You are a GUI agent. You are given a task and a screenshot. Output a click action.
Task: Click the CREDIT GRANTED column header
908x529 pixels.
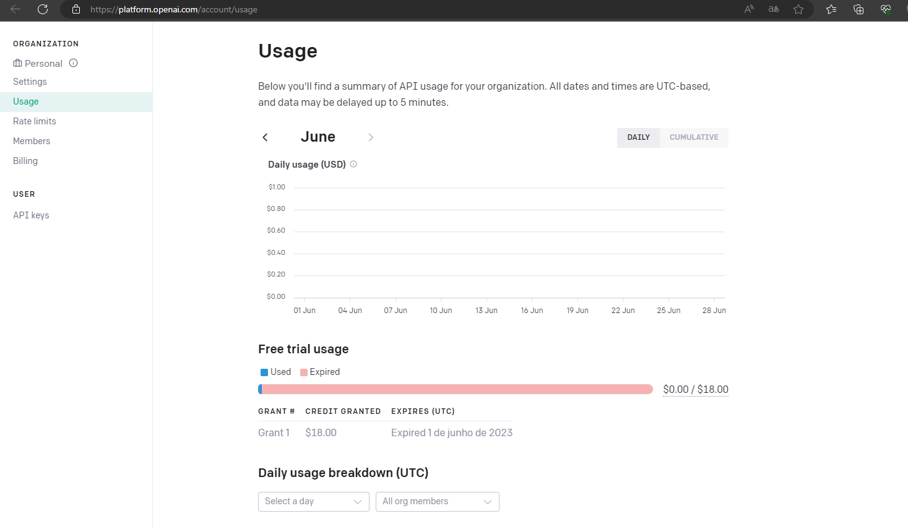point(343,411)
